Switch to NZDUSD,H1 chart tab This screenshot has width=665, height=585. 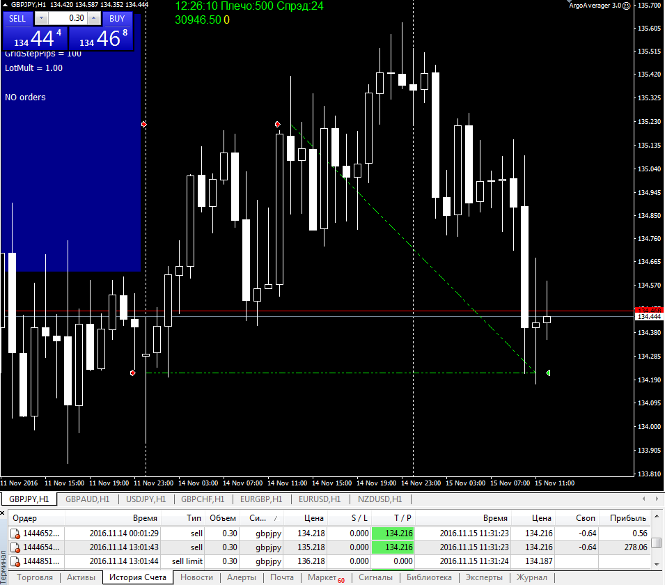(380, 499)
